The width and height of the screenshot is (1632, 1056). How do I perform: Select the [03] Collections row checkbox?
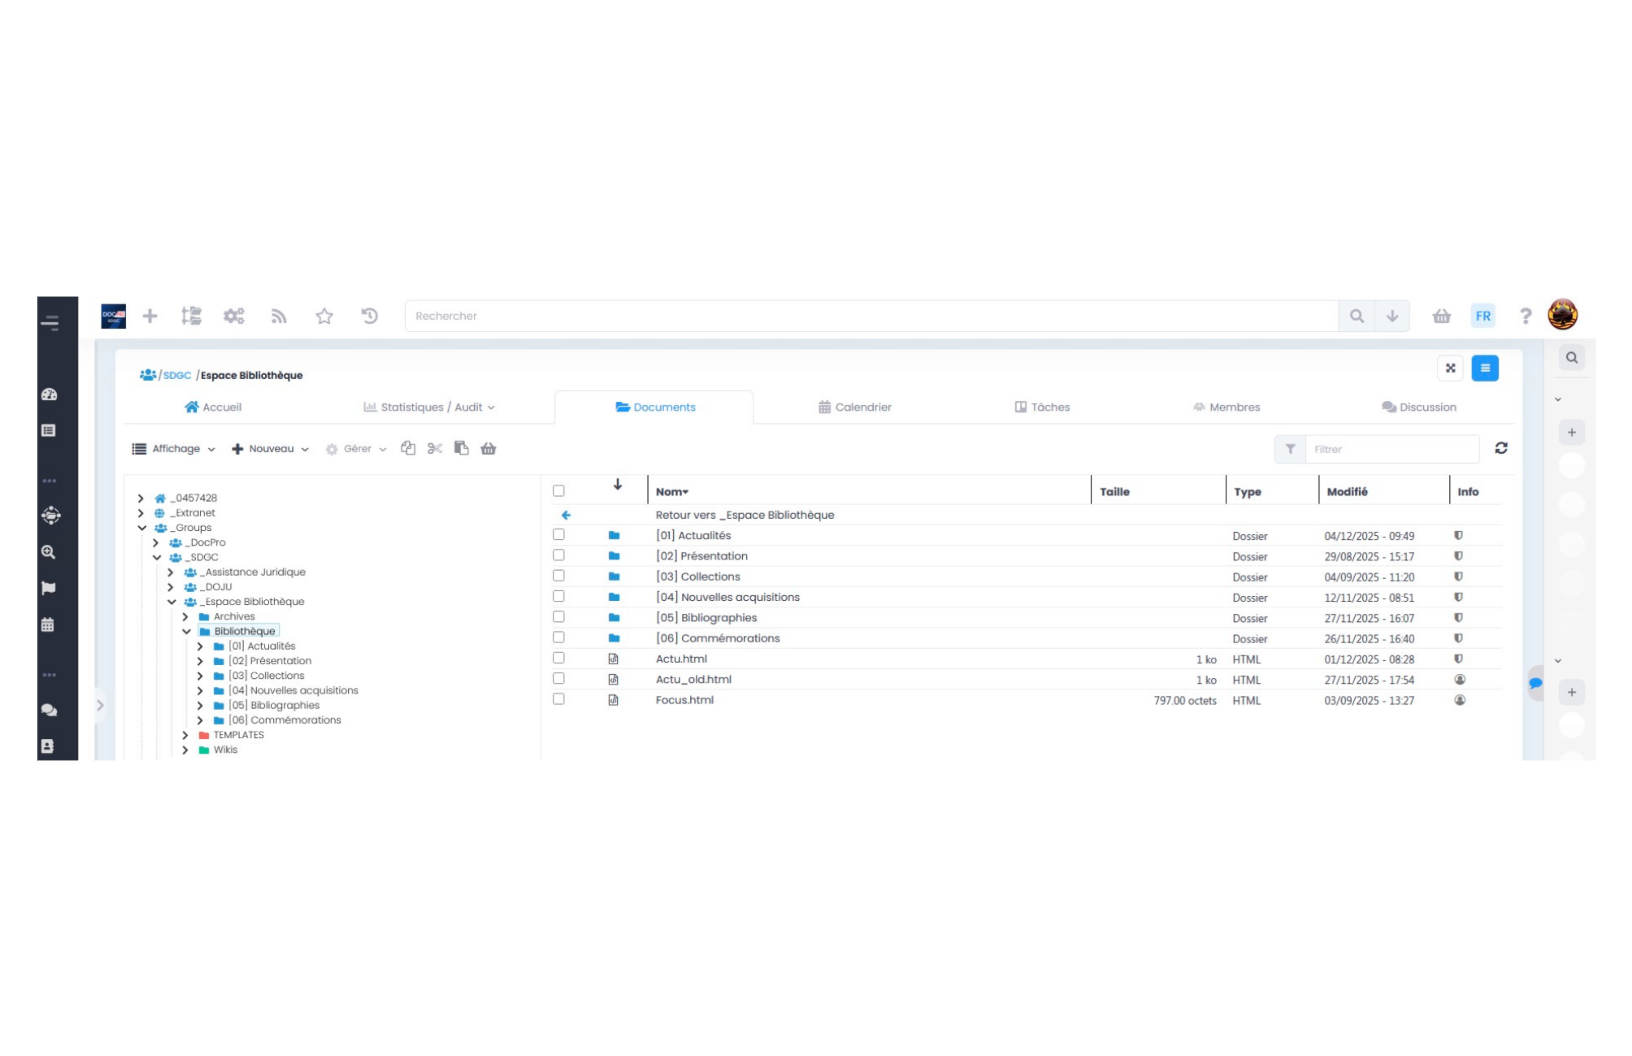(x=559, y=576)
